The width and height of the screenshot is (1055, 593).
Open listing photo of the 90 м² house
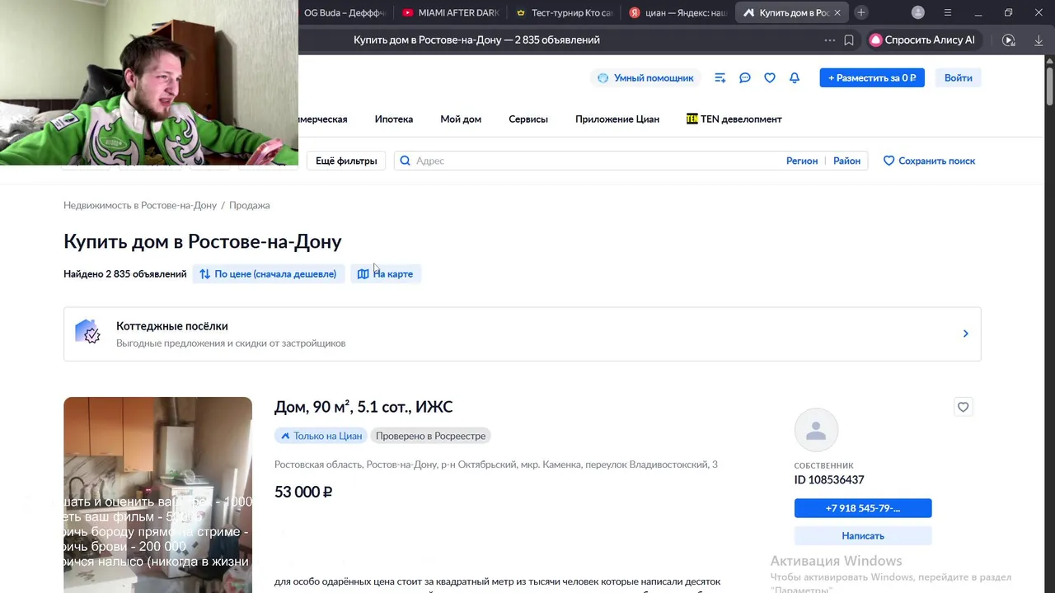tap(157, 495)
